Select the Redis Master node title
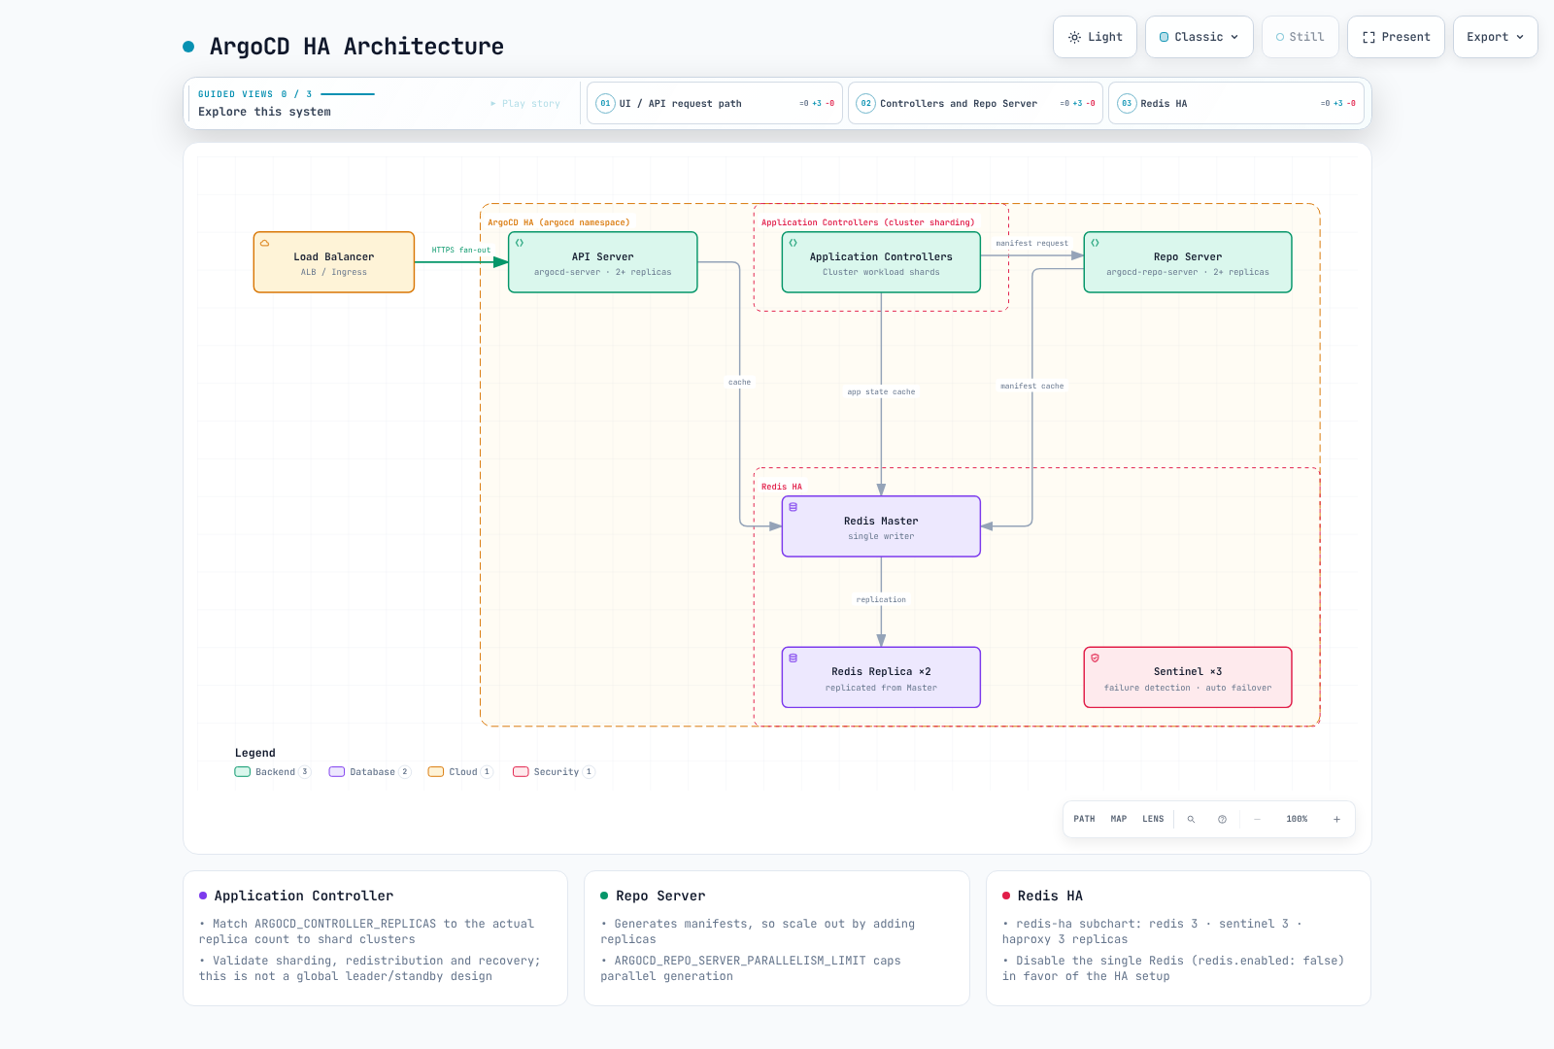Image resolution: width=1554 pixels, height=1049 pixels. pos(881,522)
